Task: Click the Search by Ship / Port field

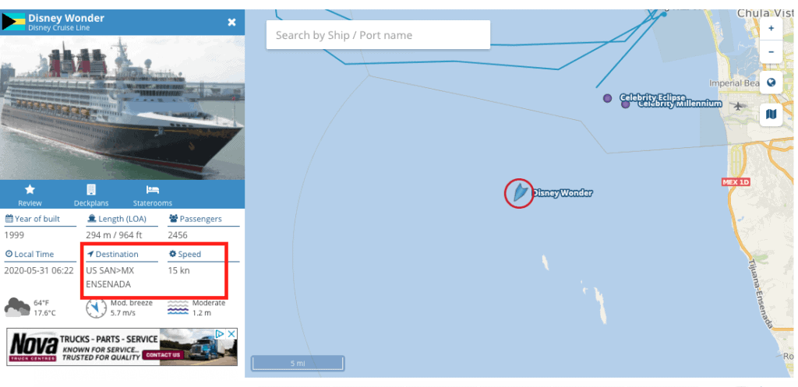Action: pos(378,35)
